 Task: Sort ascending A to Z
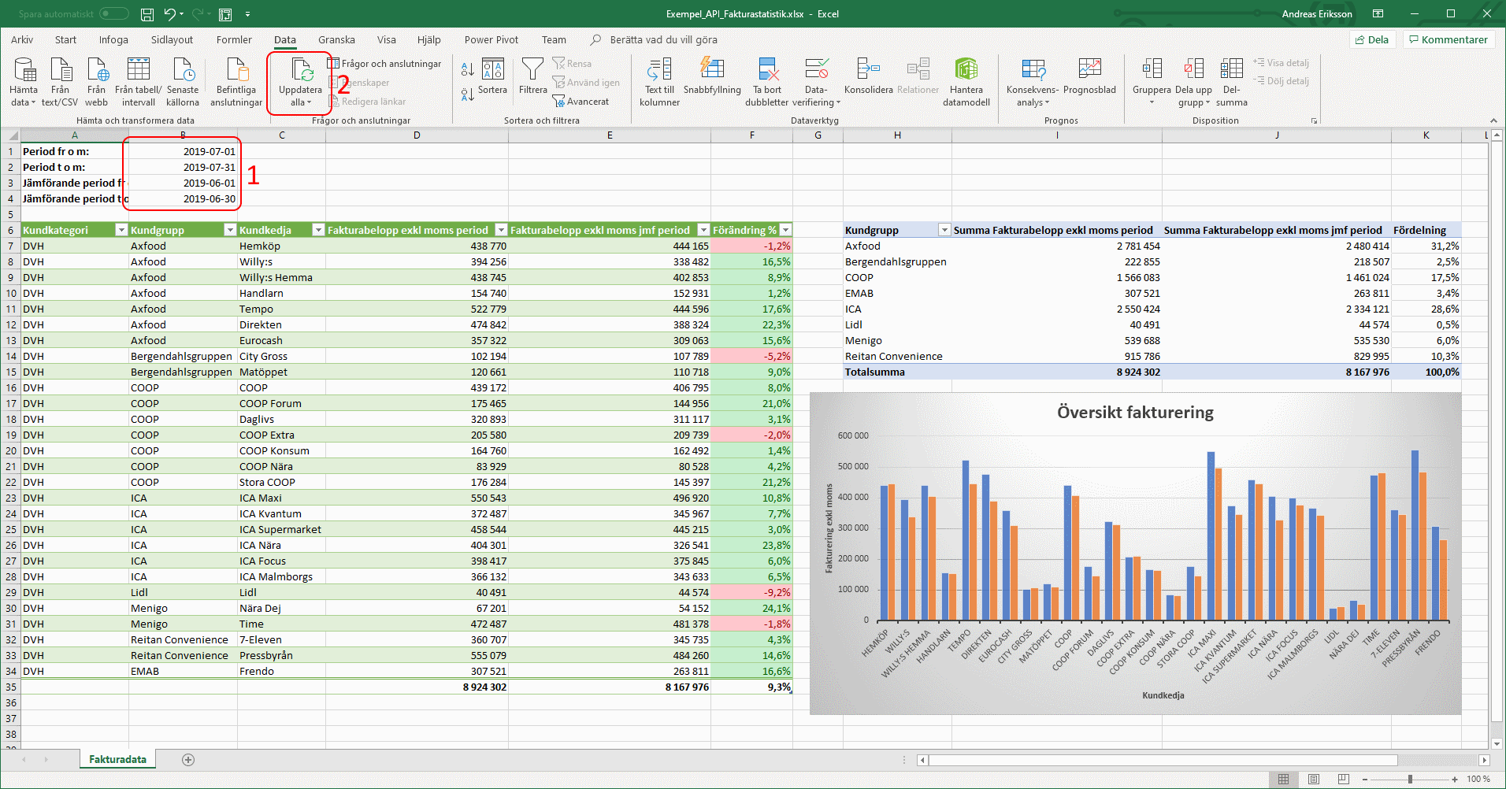[x=467, y=69]
